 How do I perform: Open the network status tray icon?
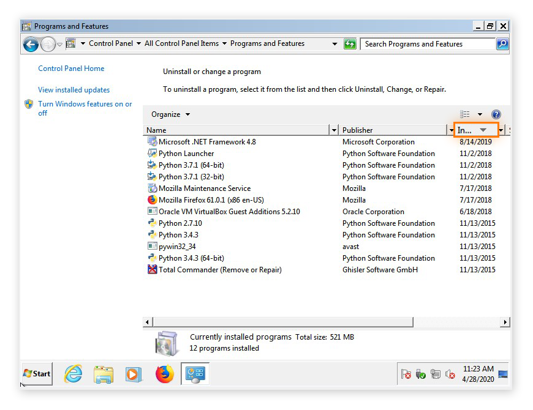tap(436, 374)
